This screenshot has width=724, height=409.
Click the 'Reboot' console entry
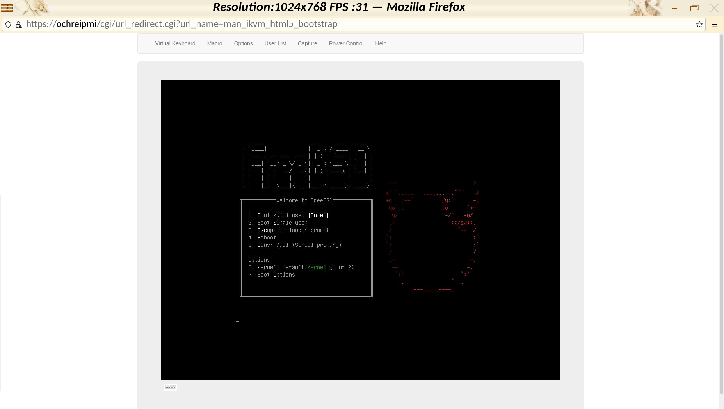[x=262, y=238]
